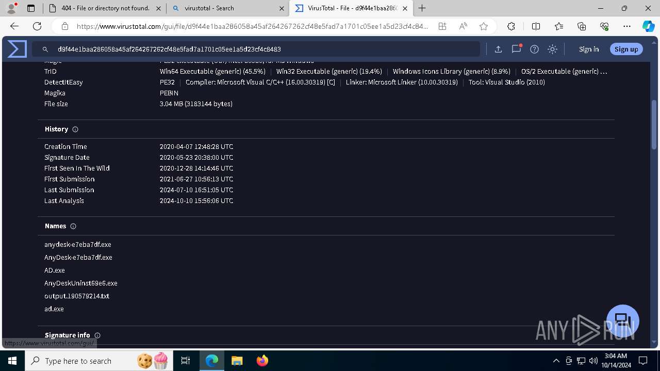Image resolution: width=660 pixels, height=371 pixels.
Task: Click the upload file icon
Action: [498, 49]
